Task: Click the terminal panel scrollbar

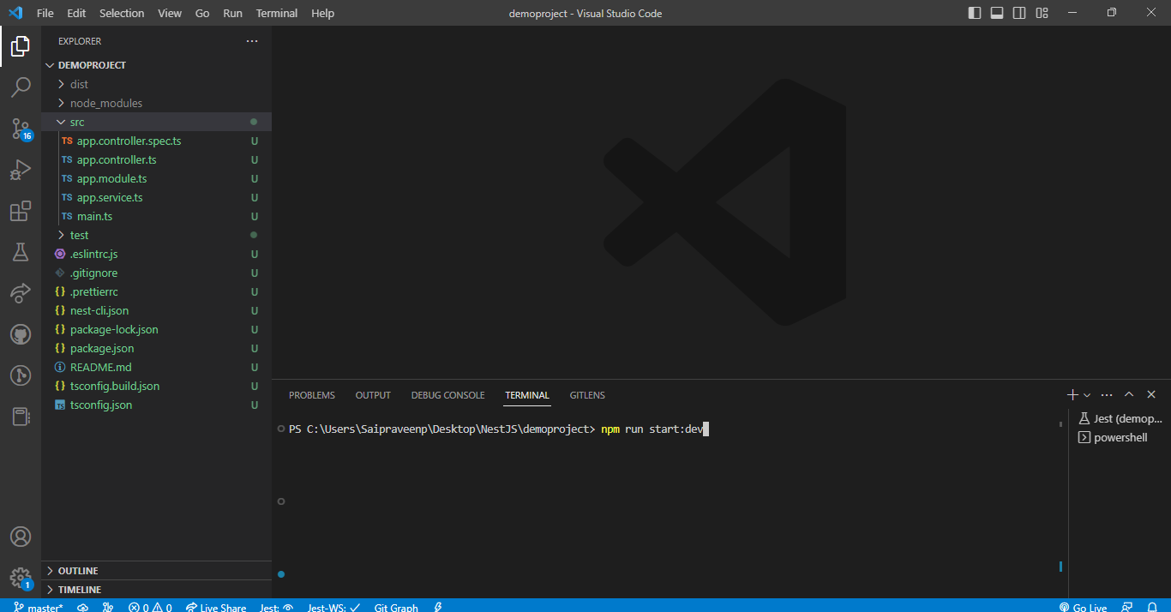Action: coord(1060,497)
